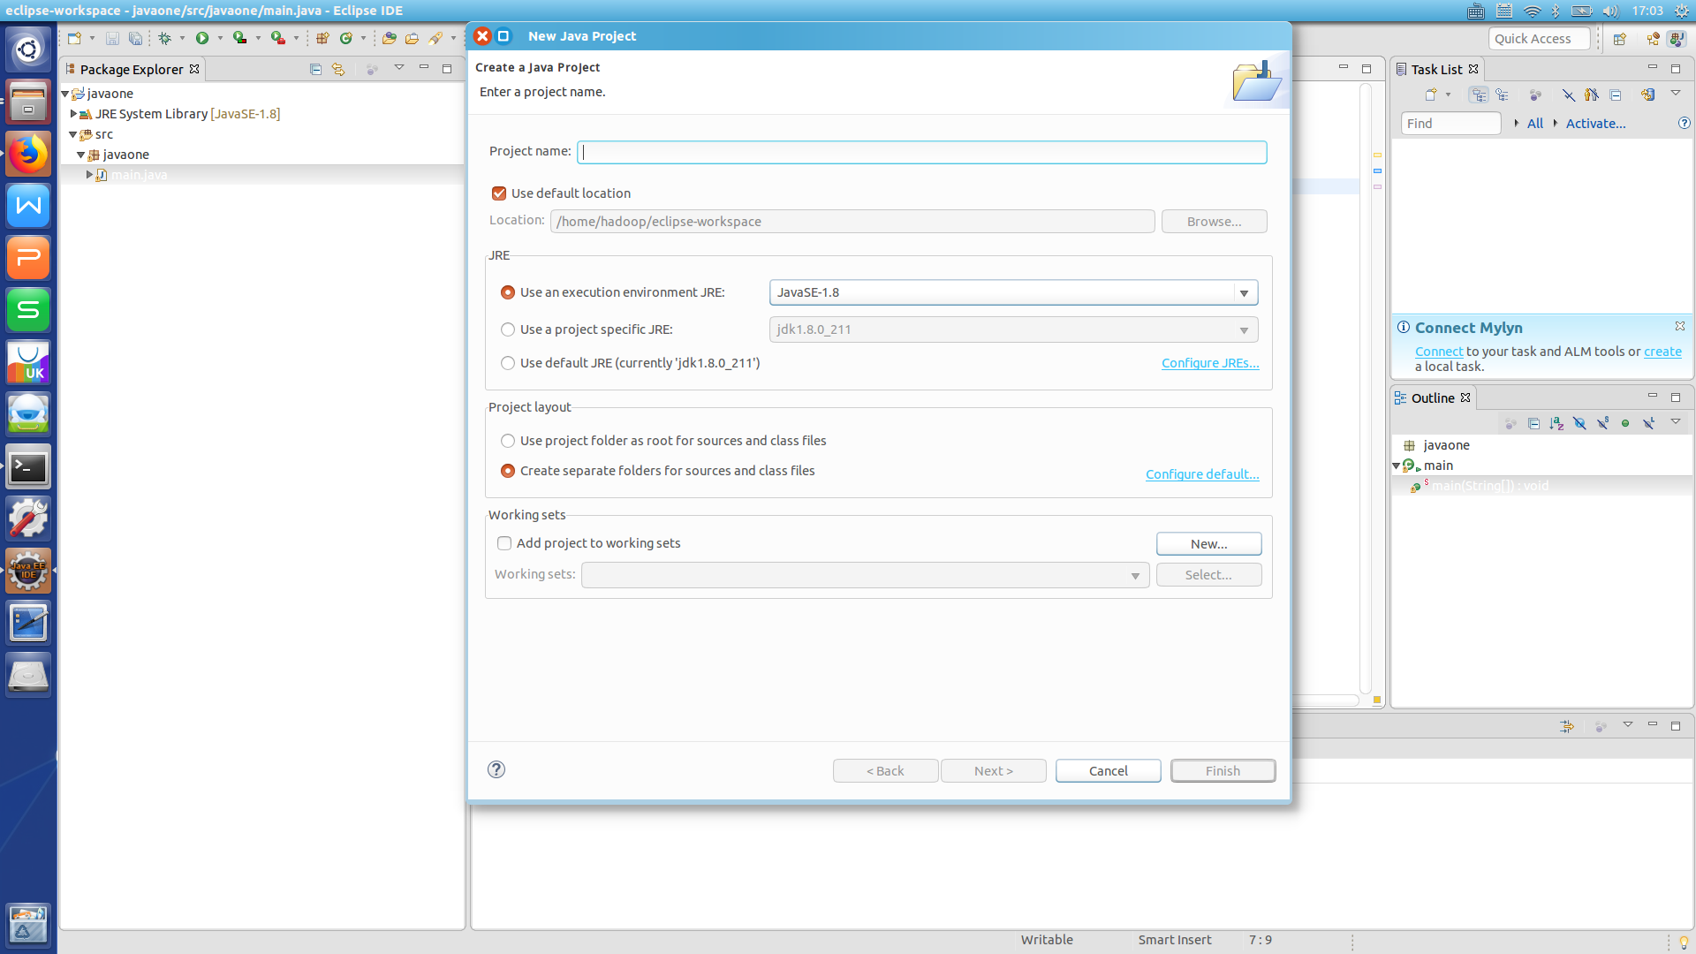This screenshot has height=954, width=1696.
Task: Click the Debug bug icon
Action: click(x=164, y=38)
